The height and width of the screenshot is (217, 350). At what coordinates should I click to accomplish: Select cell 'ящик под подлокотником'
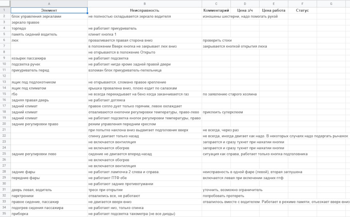49,82
